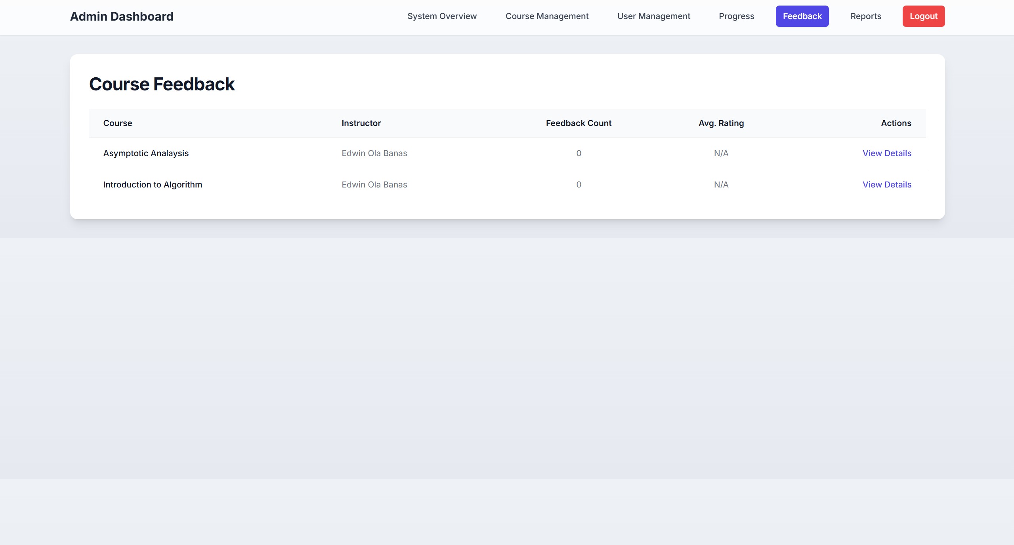Select the Asymptotic Analaysis course name
This screenshot has width=1014, height=545.
click(146, 153)
